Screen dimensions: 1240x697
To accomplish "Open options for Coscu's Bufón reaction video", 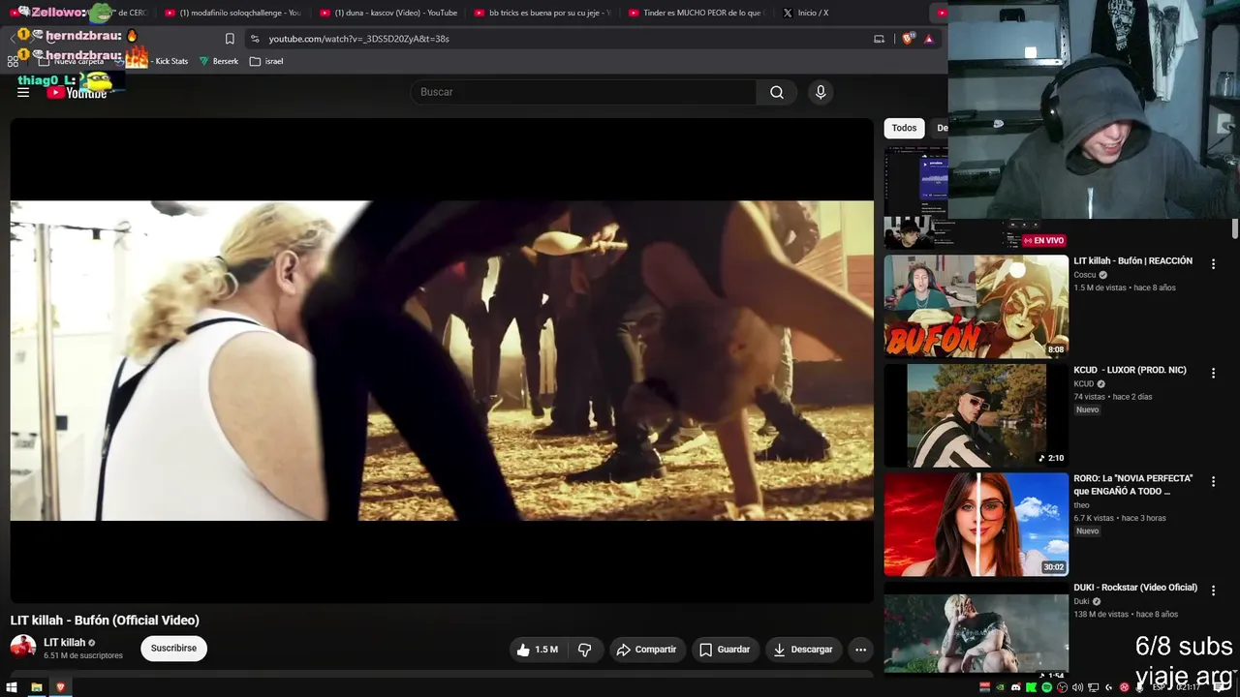I will tap(1213, 264).
